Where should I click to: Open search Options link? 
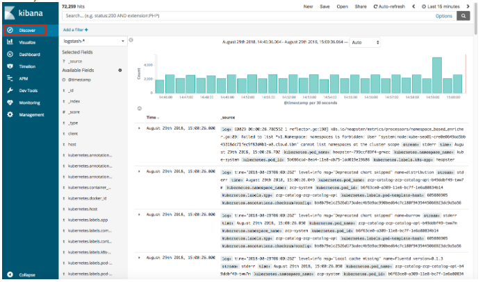tap(444, 16)
